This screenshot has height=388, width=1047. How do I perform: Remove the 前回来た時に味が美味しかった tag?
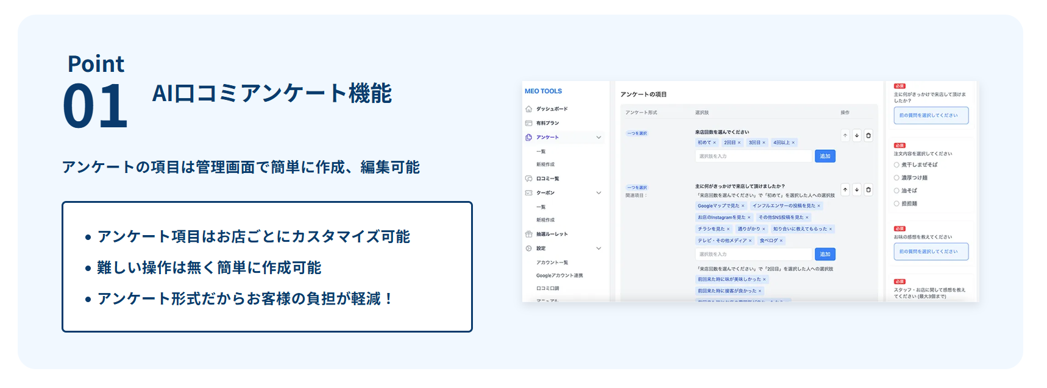[x=764, y=280]
